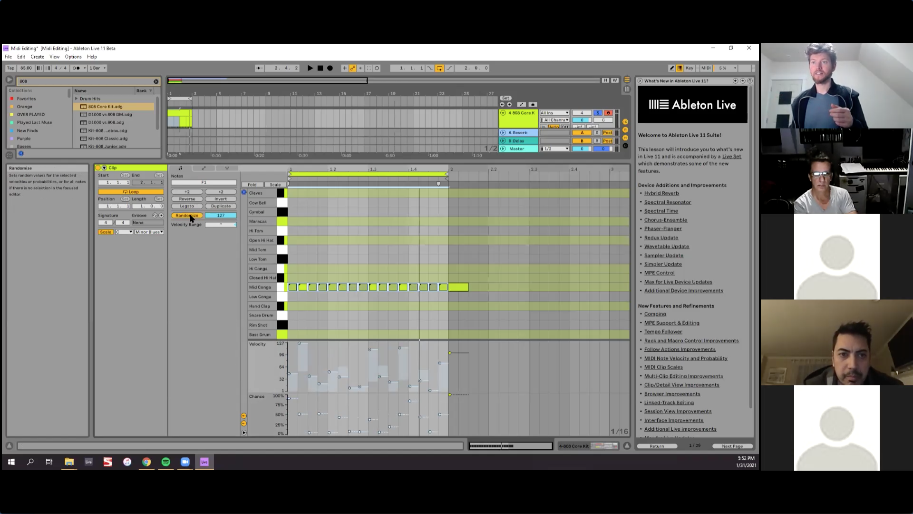Open the Options menu
913x514 pixels.
tap(73, 57)
